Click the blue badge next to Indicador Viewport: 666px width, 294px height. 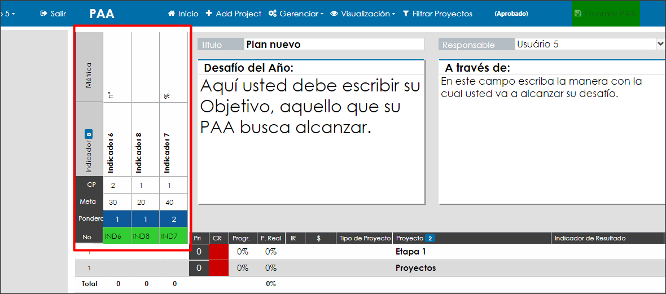click(x=89, y=135)
